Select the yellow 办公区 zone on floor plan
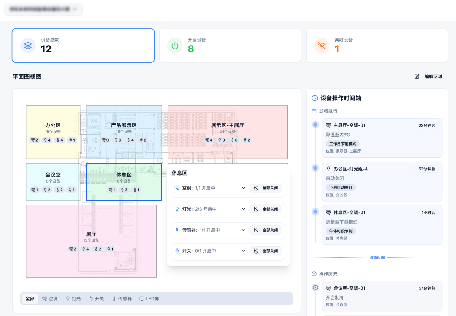Viewport: 456px width, 316px height. pos(53,132)
